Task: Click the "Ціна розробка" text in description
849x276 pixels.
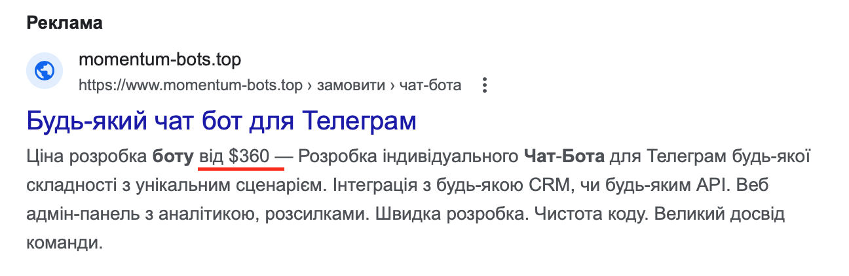Action: pos(87,157)
